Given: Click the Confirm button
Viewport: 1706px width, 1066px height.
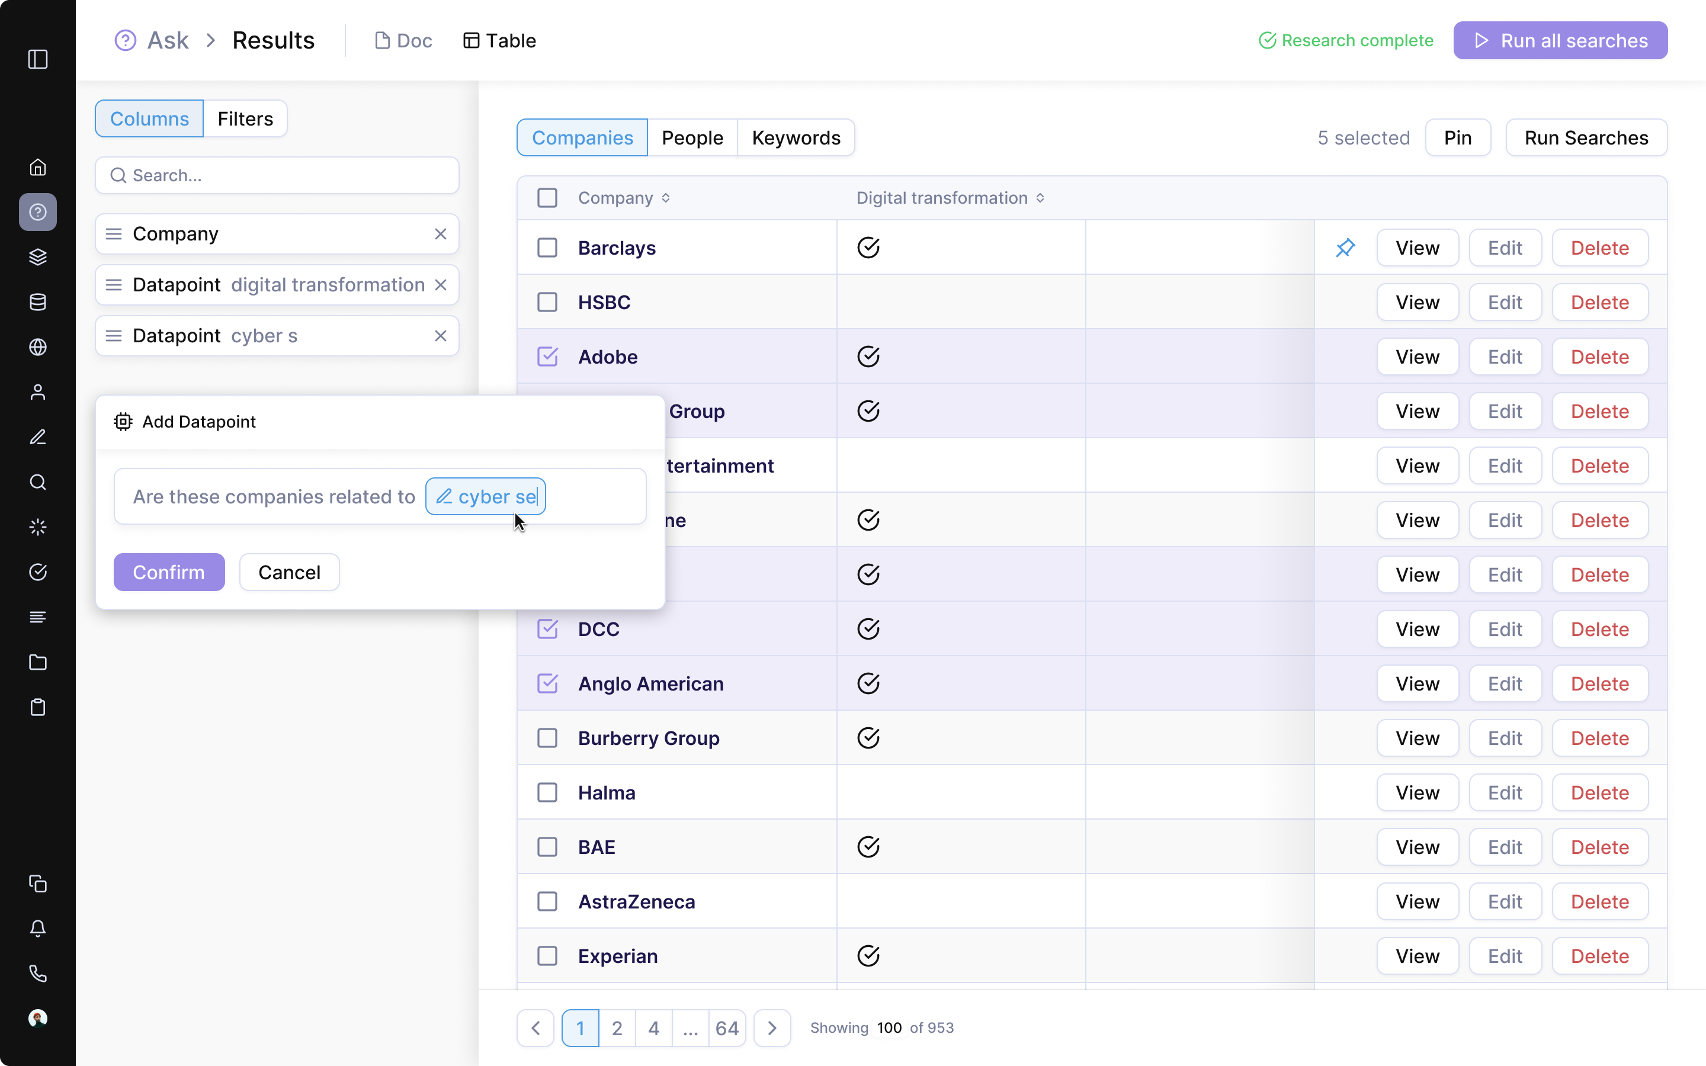Looking at the screenshot, I should [x=169, y=571].
